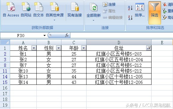The width and height of the screenshot is (173, 109).
Task: Click cell containing 张2
Action: tap(23, 59)
